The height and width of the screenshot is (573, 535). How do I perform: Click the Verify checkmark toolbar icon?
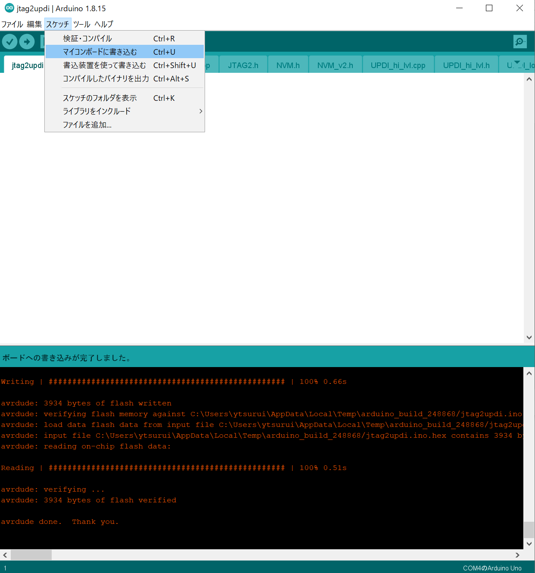tap(9, 42)
